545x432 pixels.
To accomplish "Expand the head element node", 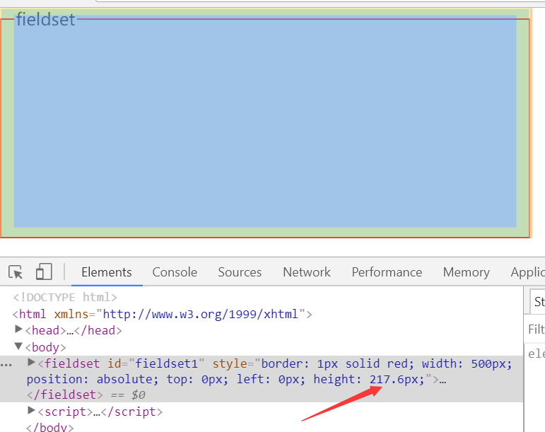I will coord(18,329).
